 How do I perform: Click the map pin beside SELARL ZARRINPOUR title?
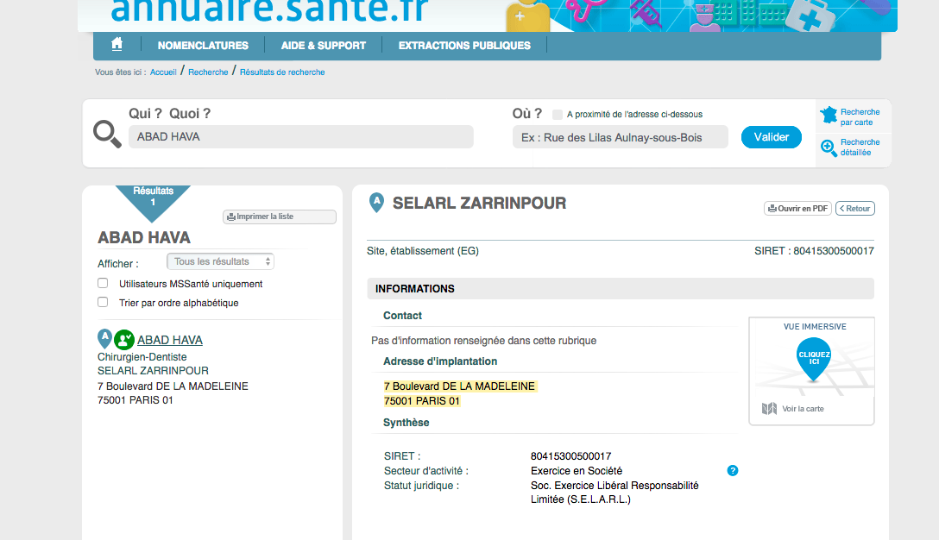tap(376, 203)
